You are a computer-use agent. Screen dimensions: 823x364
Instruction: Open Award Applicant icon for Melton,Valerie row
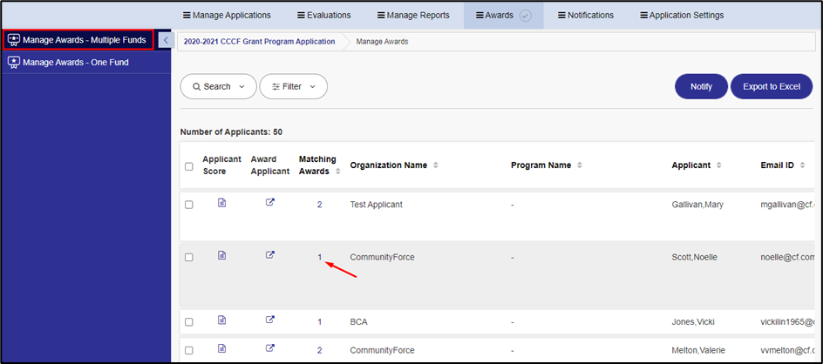(x=269, y=347)
